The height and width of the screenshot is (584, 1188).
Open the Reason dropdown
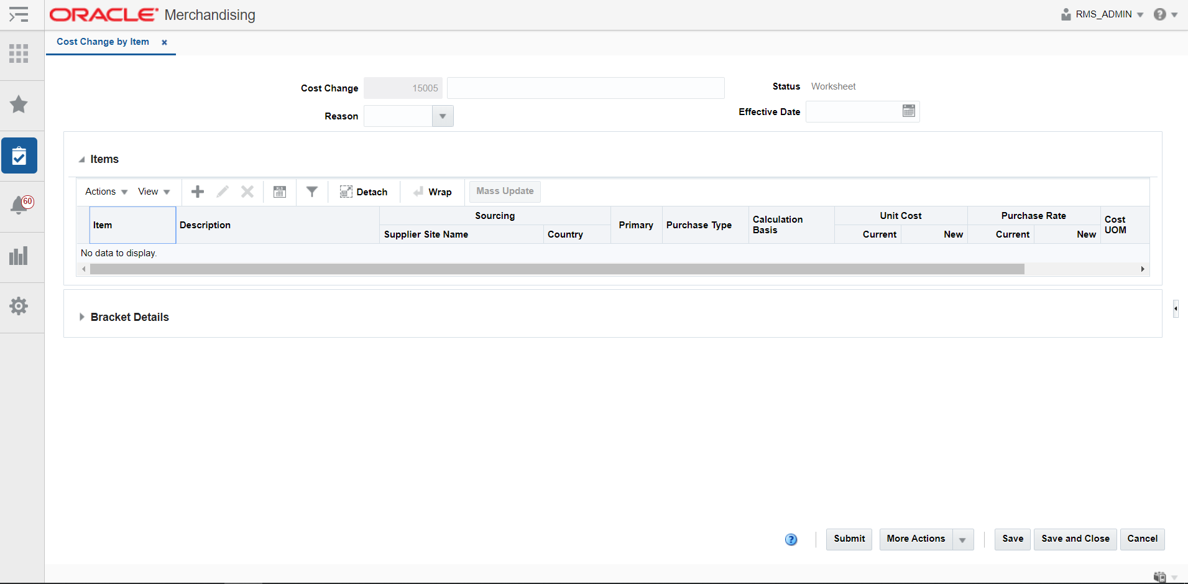442,116
